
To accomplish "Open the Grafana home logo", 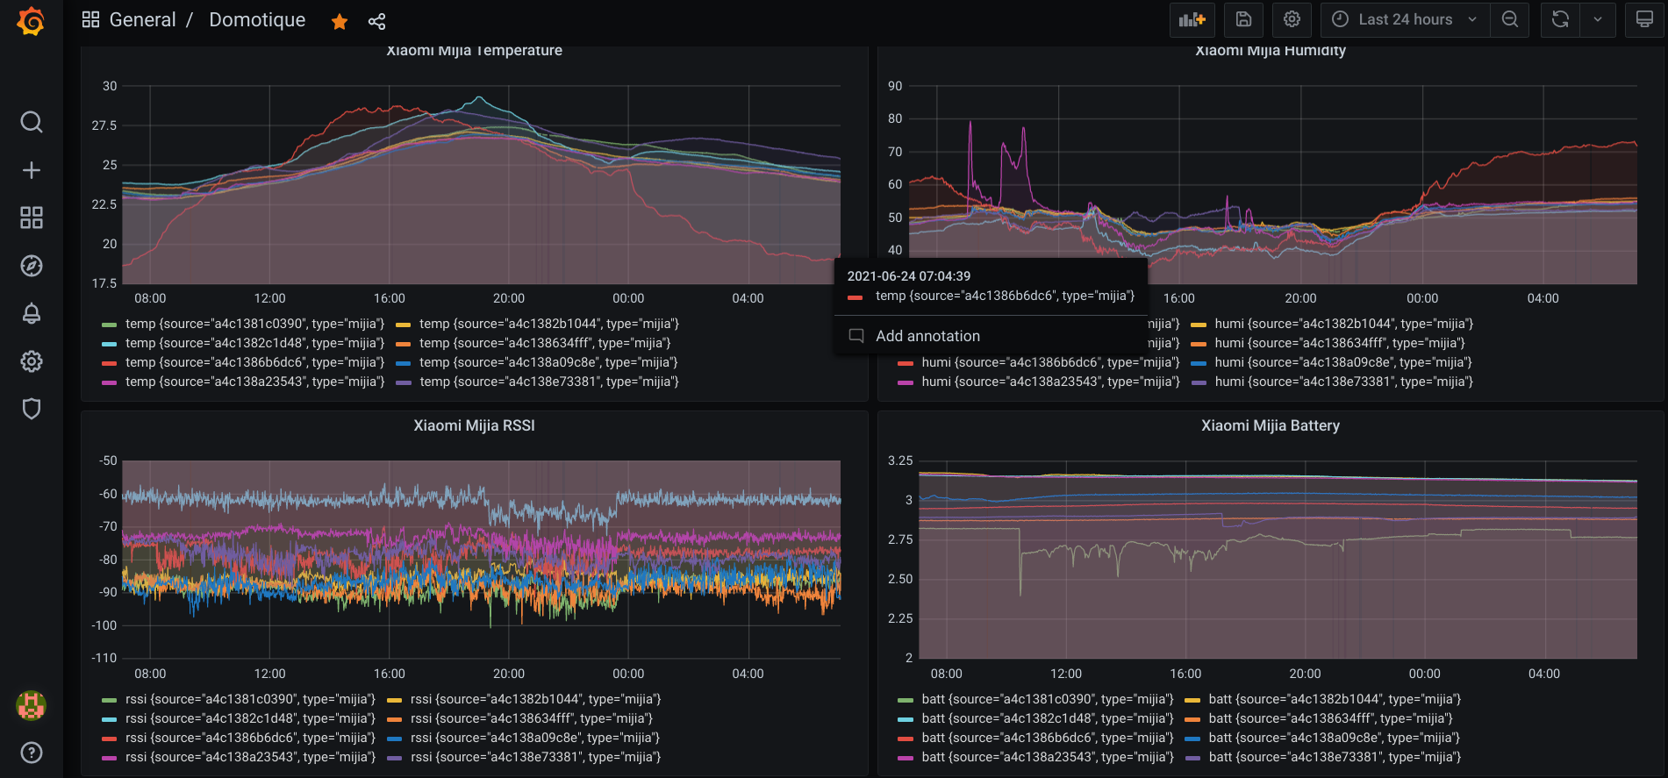I will (31, 21).
